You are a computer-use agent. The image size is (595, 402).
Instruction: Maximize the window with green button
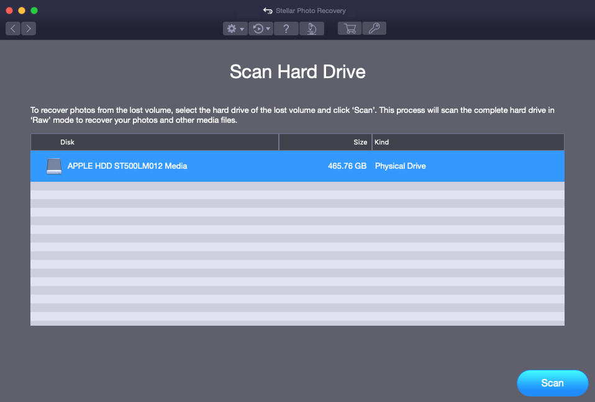click(x=34, y=11)
